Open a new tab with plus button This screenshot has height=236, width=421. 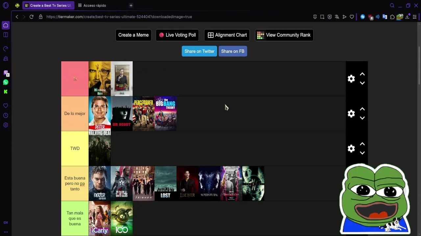(131, 5)
